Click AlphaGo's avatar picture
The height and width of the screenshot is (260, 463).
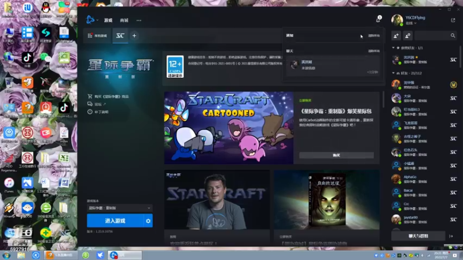pyautogui.click(x=396, y=179)
